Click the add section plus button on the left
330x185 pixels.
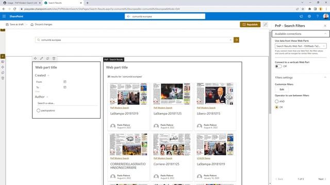(3, 56)
